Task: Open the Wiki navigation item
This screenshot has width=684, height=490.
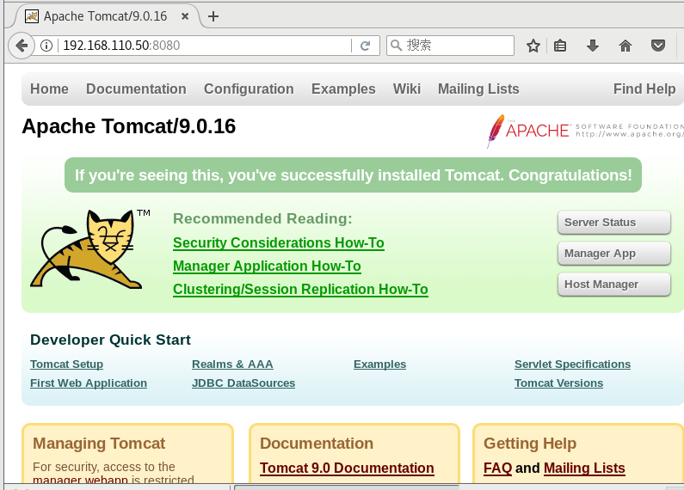Action: point(407,89)
